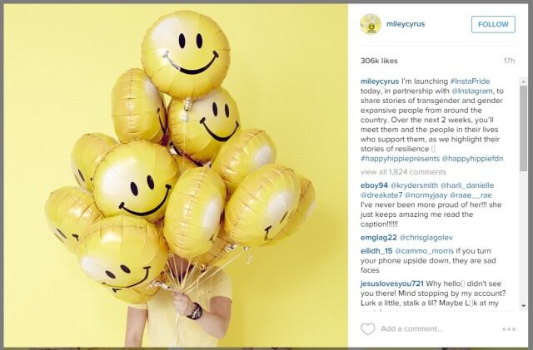533x350 pixels.
Task: Open commenter jesuslovesyou721's profile
Action: tap(392, 283)
